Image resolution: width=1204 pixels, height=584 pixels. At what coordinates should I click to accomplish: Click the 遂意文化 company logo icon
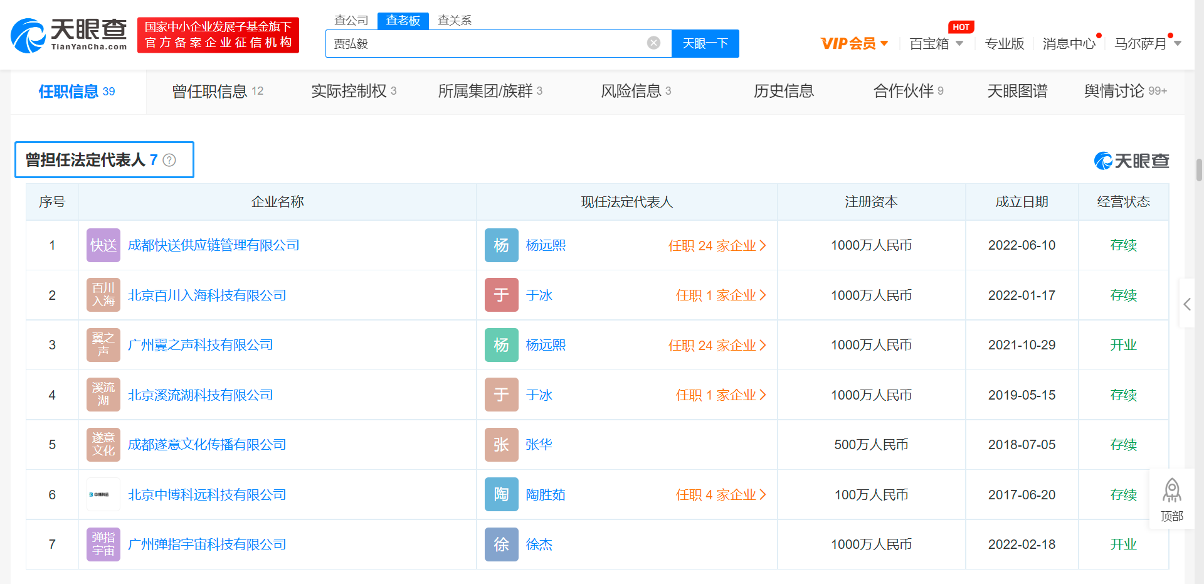point(103,445)
